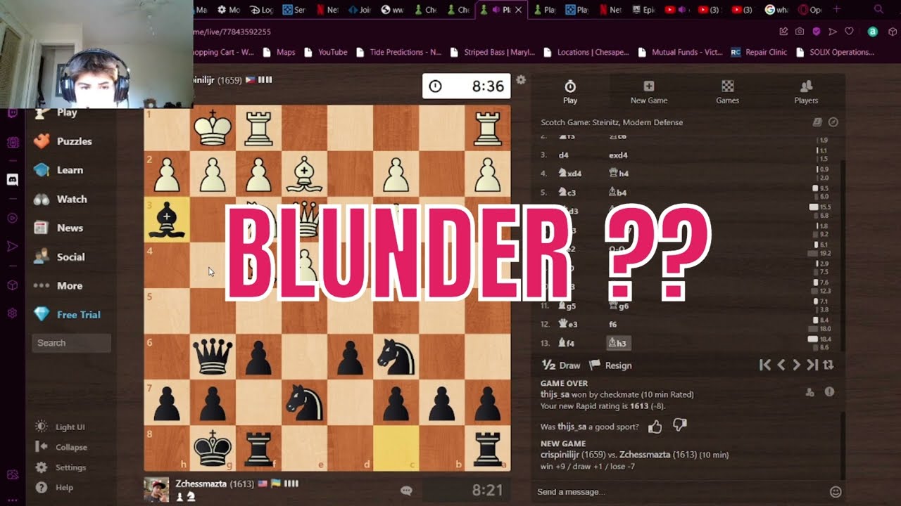Click the Free Trial diamond link
901x506 pixels.
(x=68, y=315)
